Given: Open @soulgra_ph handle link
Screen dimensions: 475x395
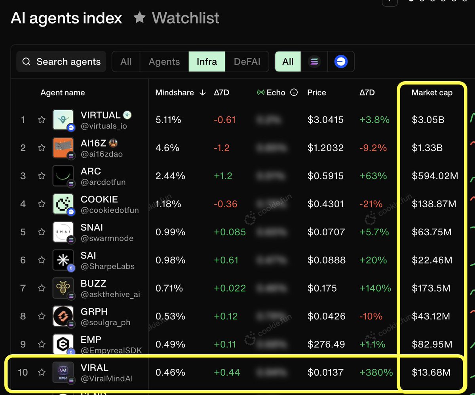Looking at the screenshot, I should click(105, 323).
